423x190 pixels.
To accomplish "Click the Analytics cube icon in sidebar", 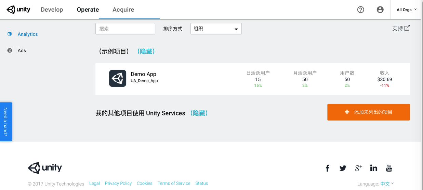I will tap(10, 34).
